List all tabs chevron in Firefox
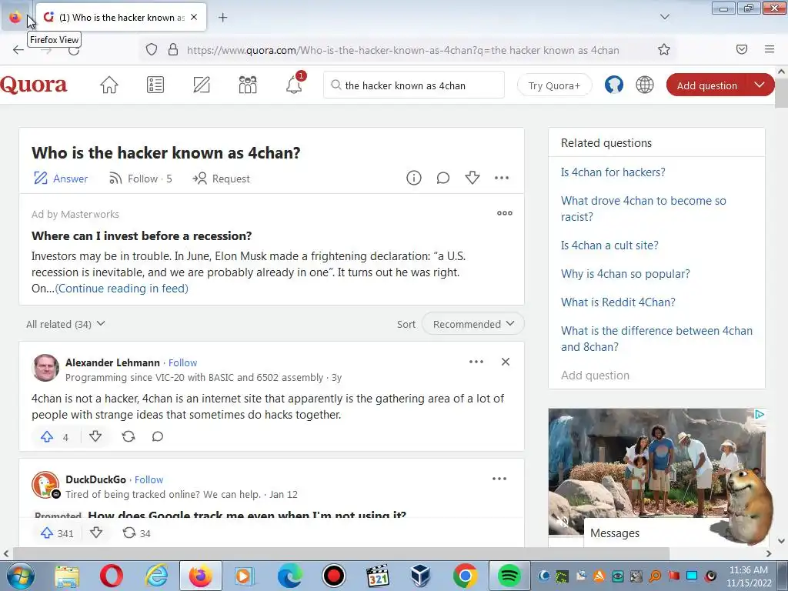Screen dimensions: 788x591 (664, 17)
